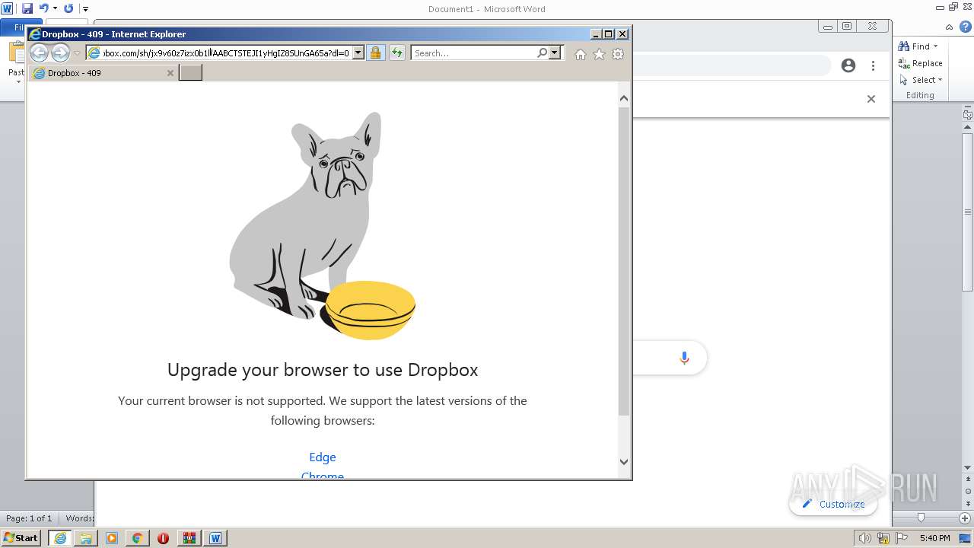
Task: Open Chrome from the taskbar
Action: pyautogui.click(x=138, y=538)
